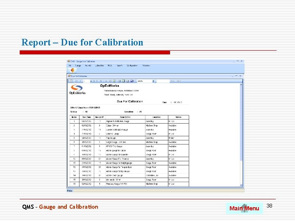The width and height of the screenshot is (295, 221).
Task: Open the MSA menu
Action: (x=110, y=65)
